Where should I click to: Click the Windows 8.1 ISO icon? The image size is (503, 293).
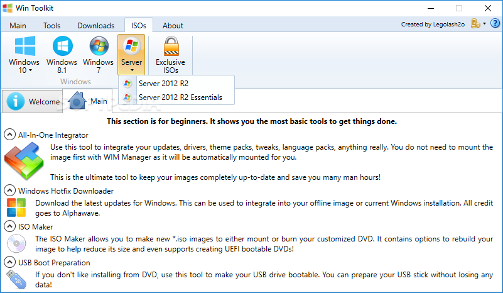[x=62, y=46]
